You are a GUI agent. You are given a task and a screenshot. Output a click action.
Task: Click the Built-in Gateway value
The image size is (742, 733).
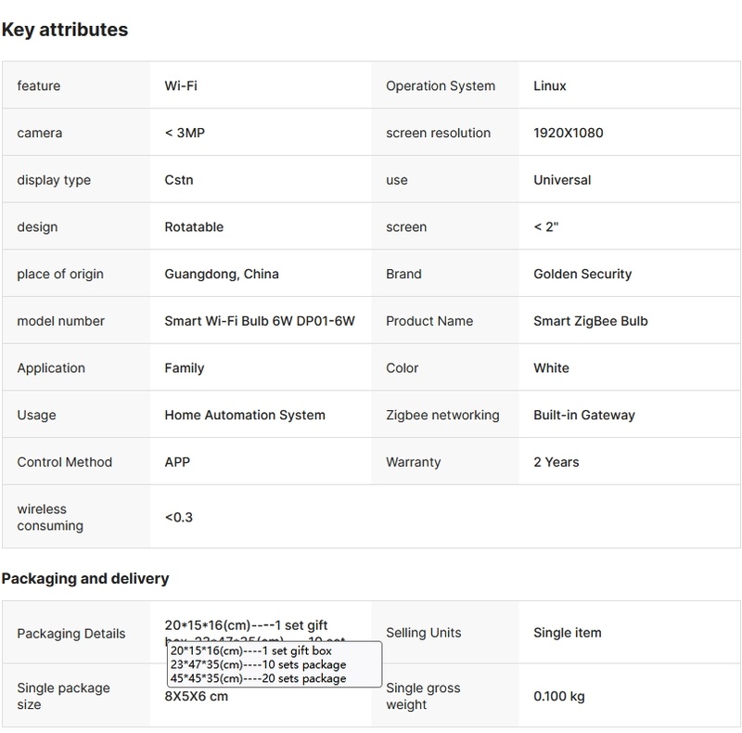(x=584, y=415)
